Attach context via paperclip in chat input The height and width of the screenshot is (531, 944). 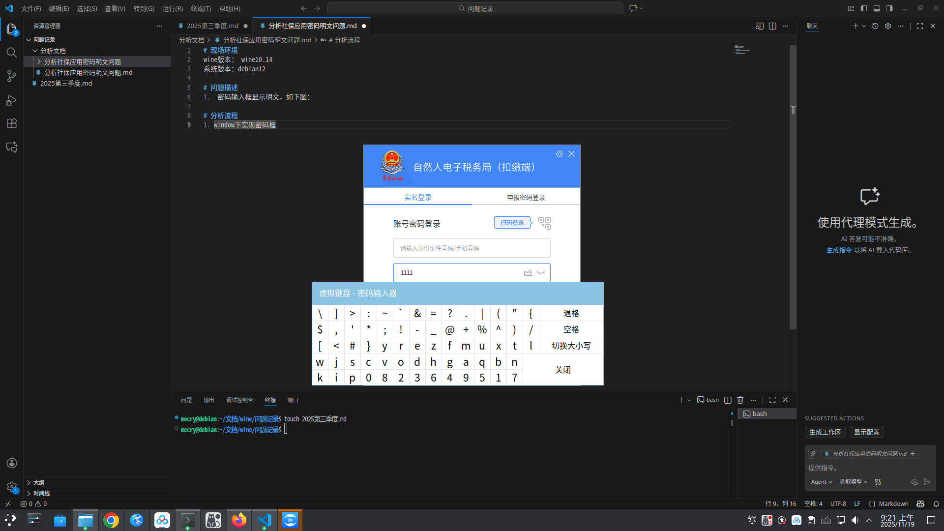[x=814, y=454]
